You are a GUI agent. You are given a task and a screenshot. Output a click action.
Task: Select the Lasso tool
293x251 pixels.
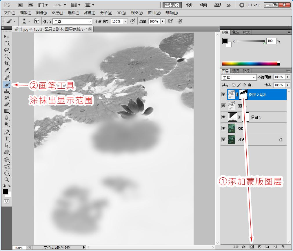[7, 50]
